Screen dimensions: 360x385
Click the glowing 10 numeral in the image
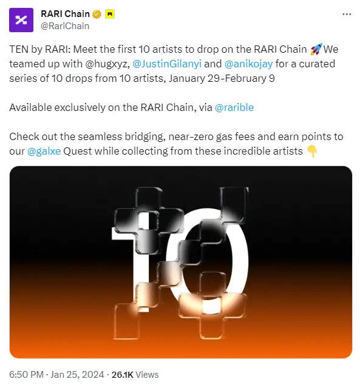point(180,263)
